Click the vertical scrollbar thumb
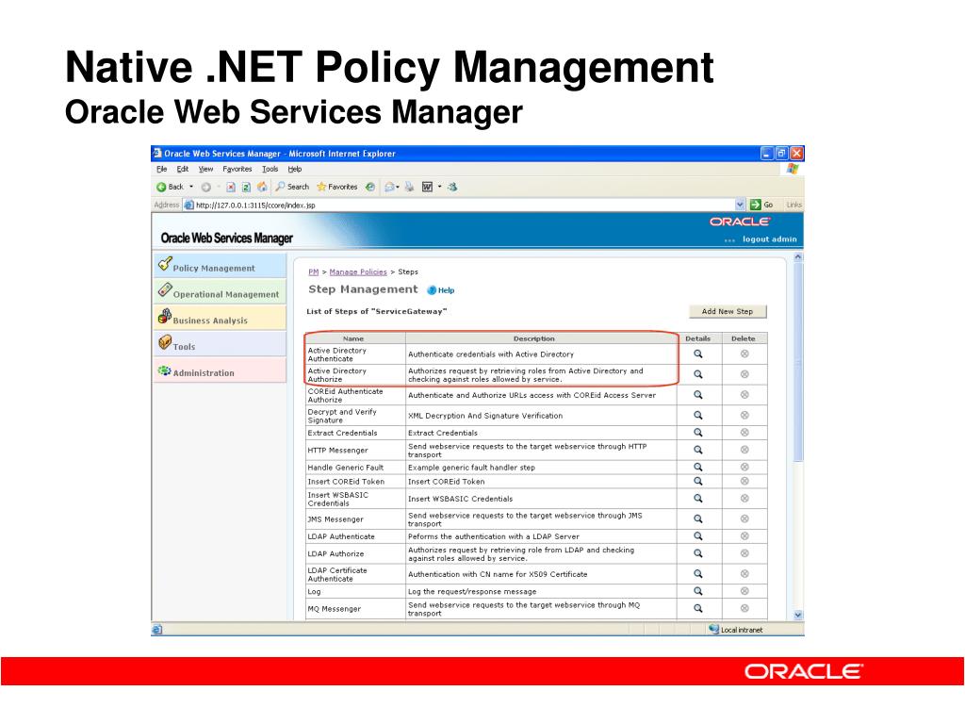The width and height of the screenshot is (965, 724). pos(798,363)
